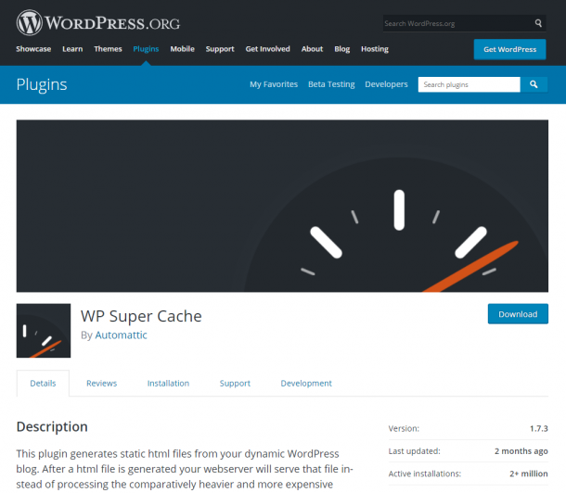Open the Mobile menu item
This screenshot has width=566, height=493.
tap(182, 49)
